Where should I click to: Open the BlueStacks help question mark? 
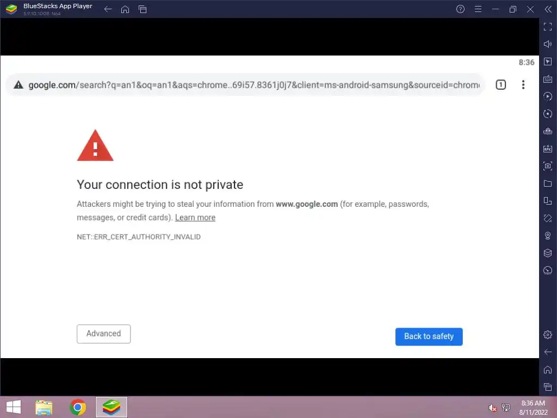tap(460, 9)
